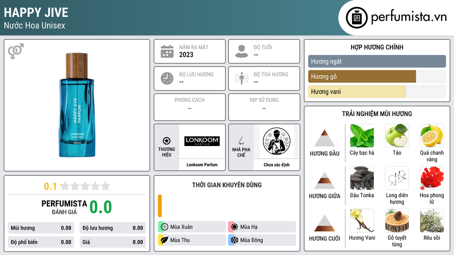This screenshot has width=454, height=255.
Task: Click the nose icon for Nhà pha chế
Action: [x=241, y=141]
